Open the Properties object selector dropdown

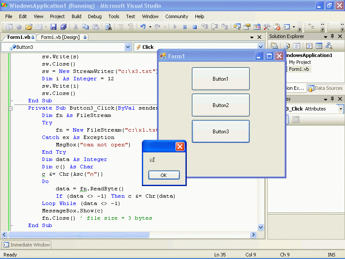tap(341, 109)
